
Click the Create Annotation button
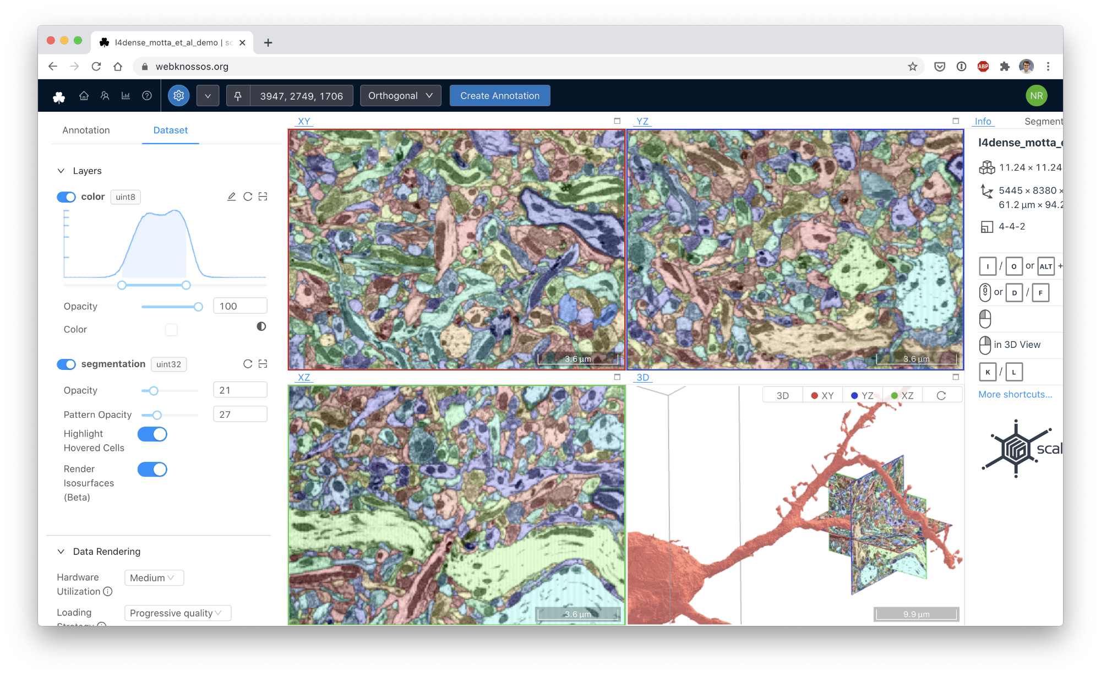pos(499,96)
